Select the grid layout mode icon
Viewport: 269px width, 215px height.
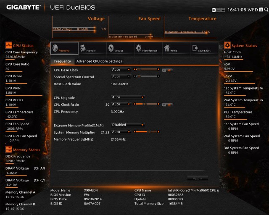pos(219,10)
